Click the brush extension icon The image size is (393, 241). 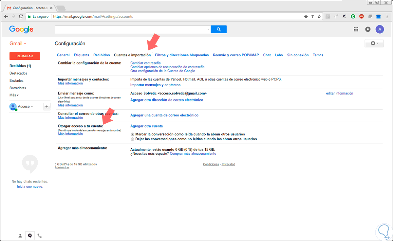336,16
